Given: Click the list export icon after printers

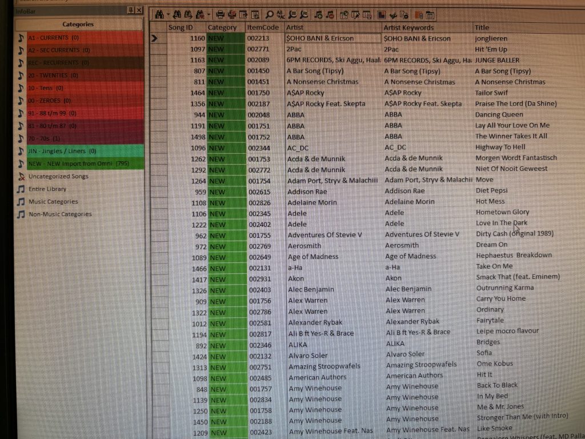Looking at the screenshot, I should 243,14.
